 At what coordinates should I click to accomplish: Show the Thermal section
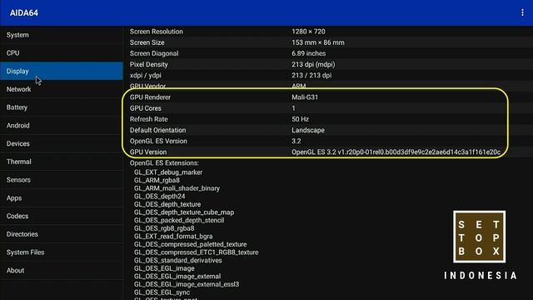coord(61,162)
